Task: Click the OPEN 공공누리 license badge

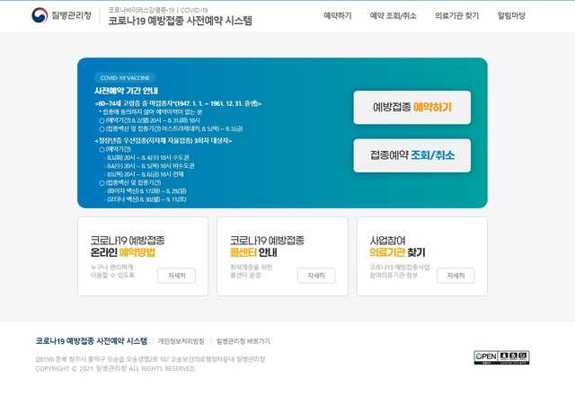Action: pos(501,357)
